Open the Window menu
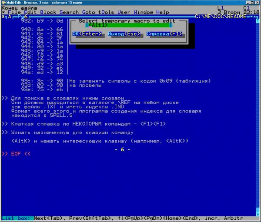Viewport: 261px width, 222px height. click(x=144, y=12)
